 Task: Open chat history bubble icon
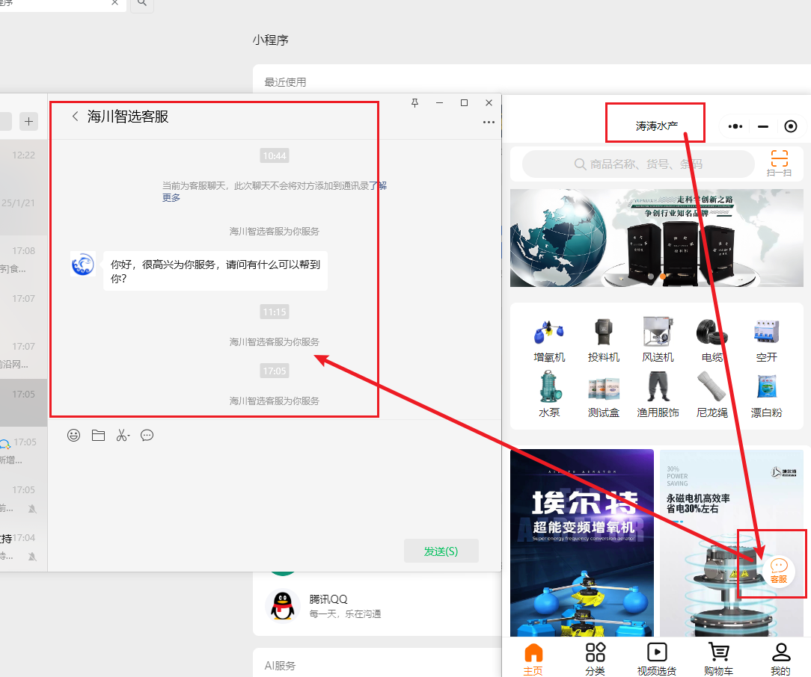tap(147, 436)
